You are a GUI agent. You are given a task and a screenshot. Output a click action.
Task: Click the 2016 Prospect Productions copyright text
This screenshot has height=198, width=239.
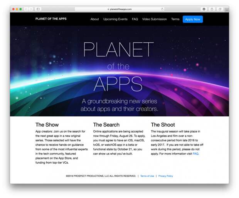101,176
